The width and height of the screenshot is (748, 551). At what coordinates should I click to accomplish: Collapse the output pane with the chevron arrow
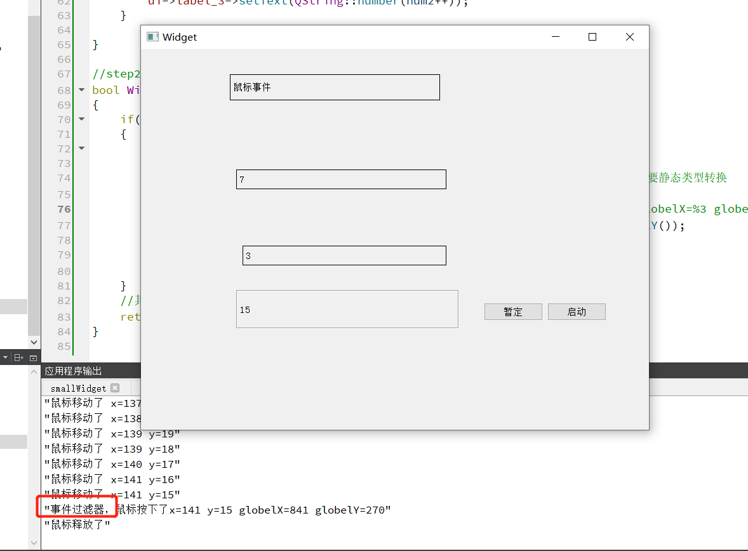33,371
